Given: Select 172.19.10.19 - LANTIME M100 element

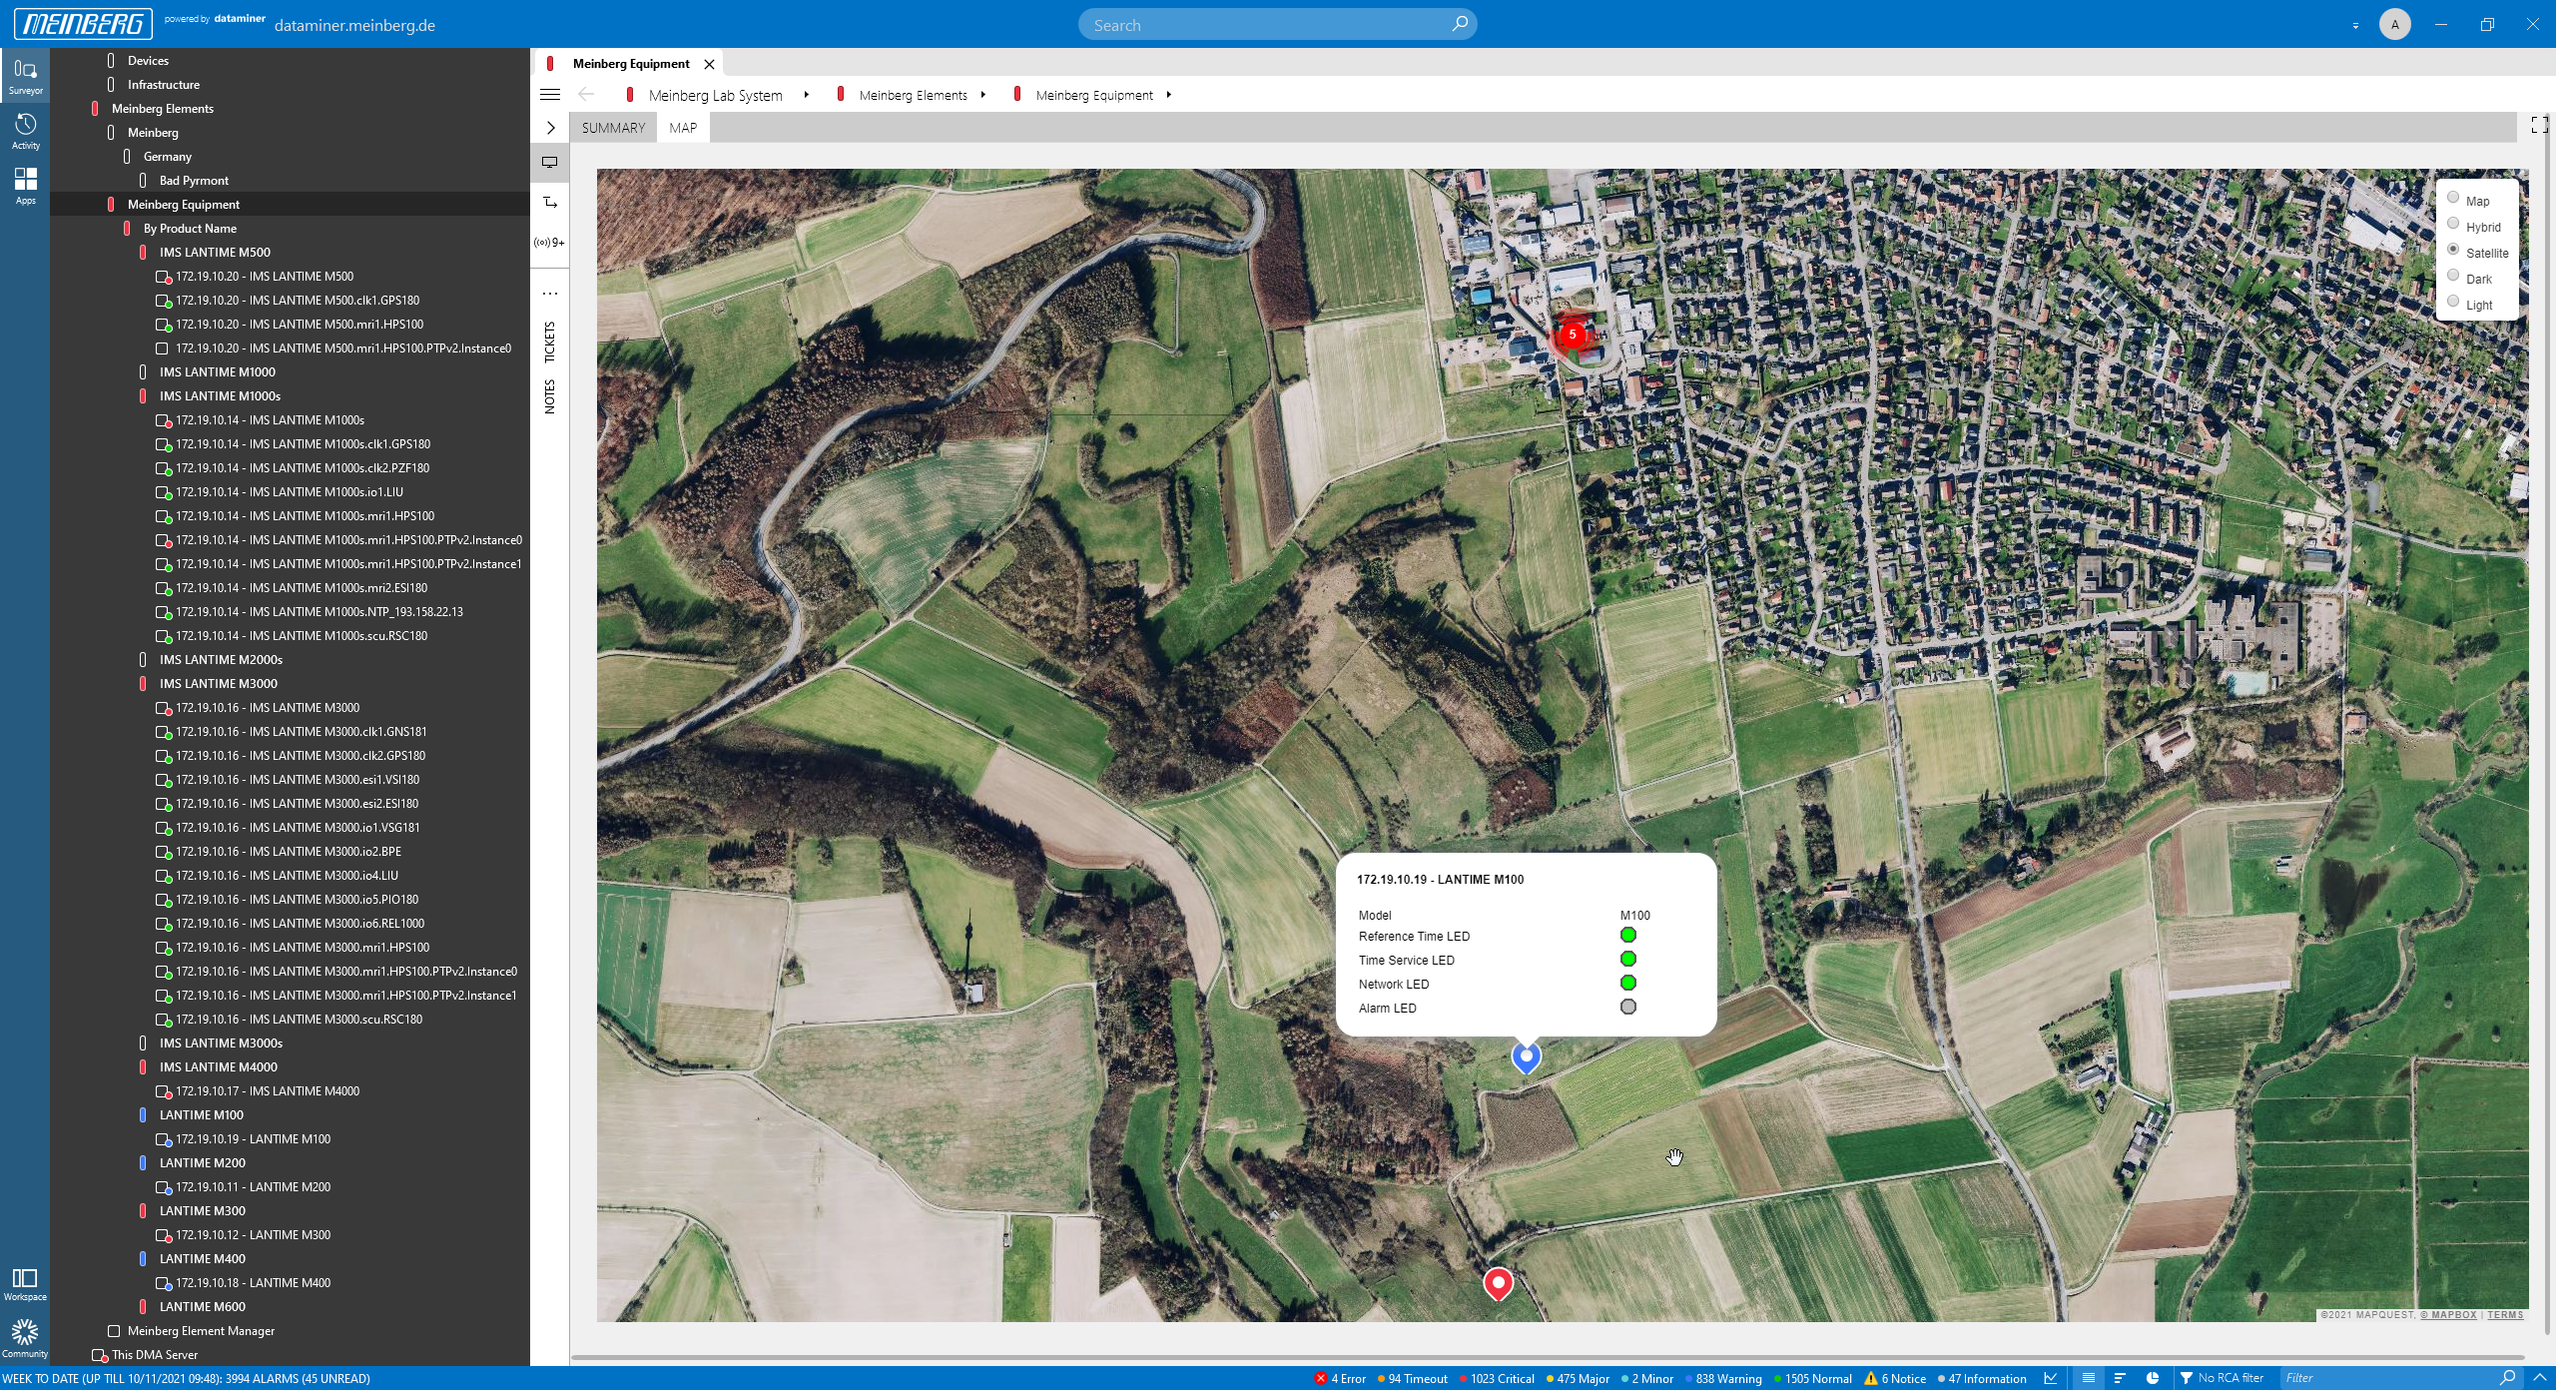Looking at the screenshot, I should pos(253,1139).
